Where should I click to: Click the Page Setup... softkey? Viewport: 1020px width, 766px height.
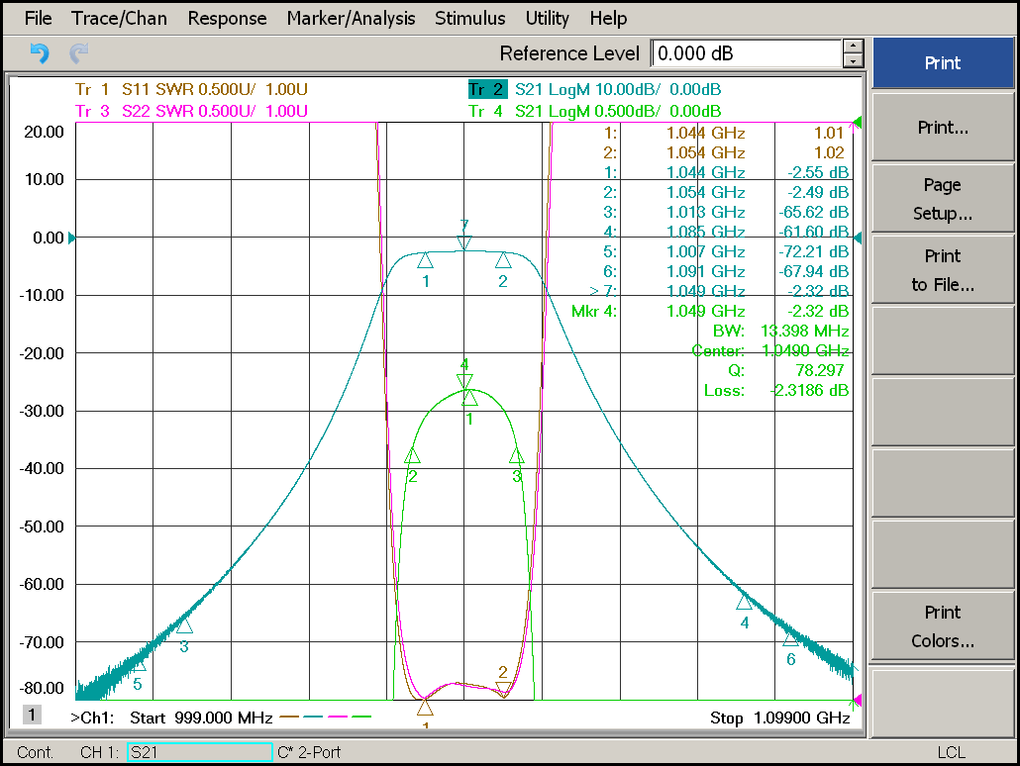point(943,199)
